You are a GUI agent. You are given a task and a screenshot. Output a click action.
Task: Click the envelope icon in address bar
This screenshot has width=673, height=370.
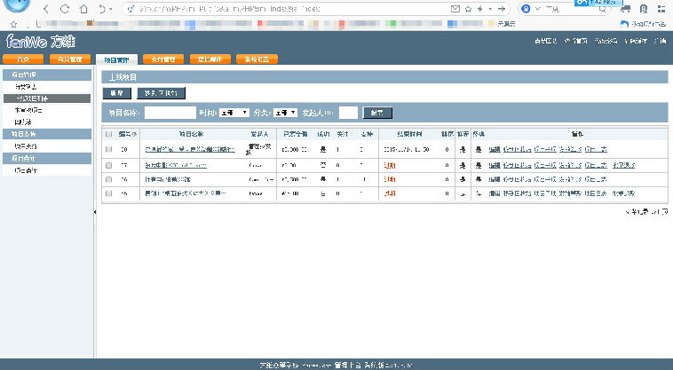[455, 9]
